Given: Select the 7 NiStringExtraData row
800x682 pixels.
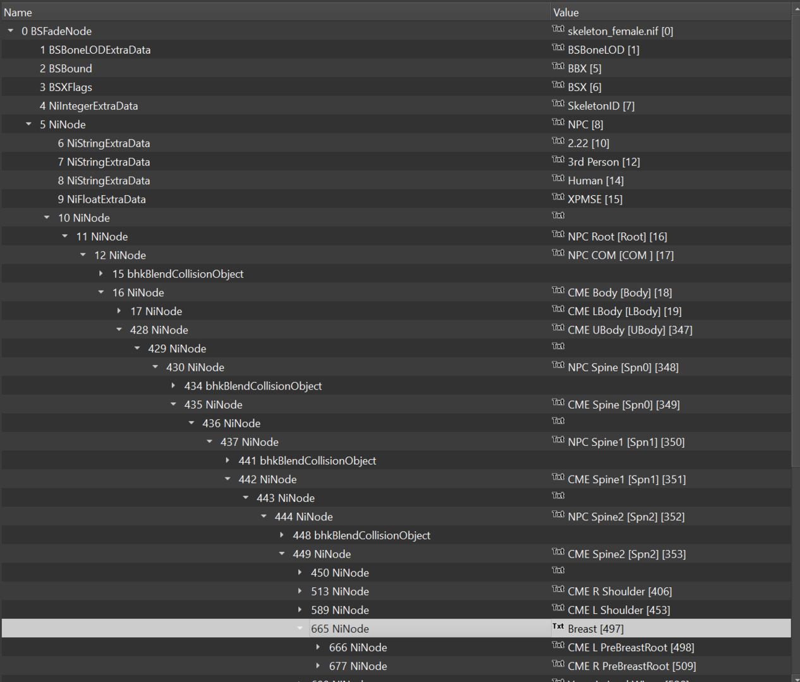Looking at the screenshot, I should pyautogui.click(x=396, y=162).
